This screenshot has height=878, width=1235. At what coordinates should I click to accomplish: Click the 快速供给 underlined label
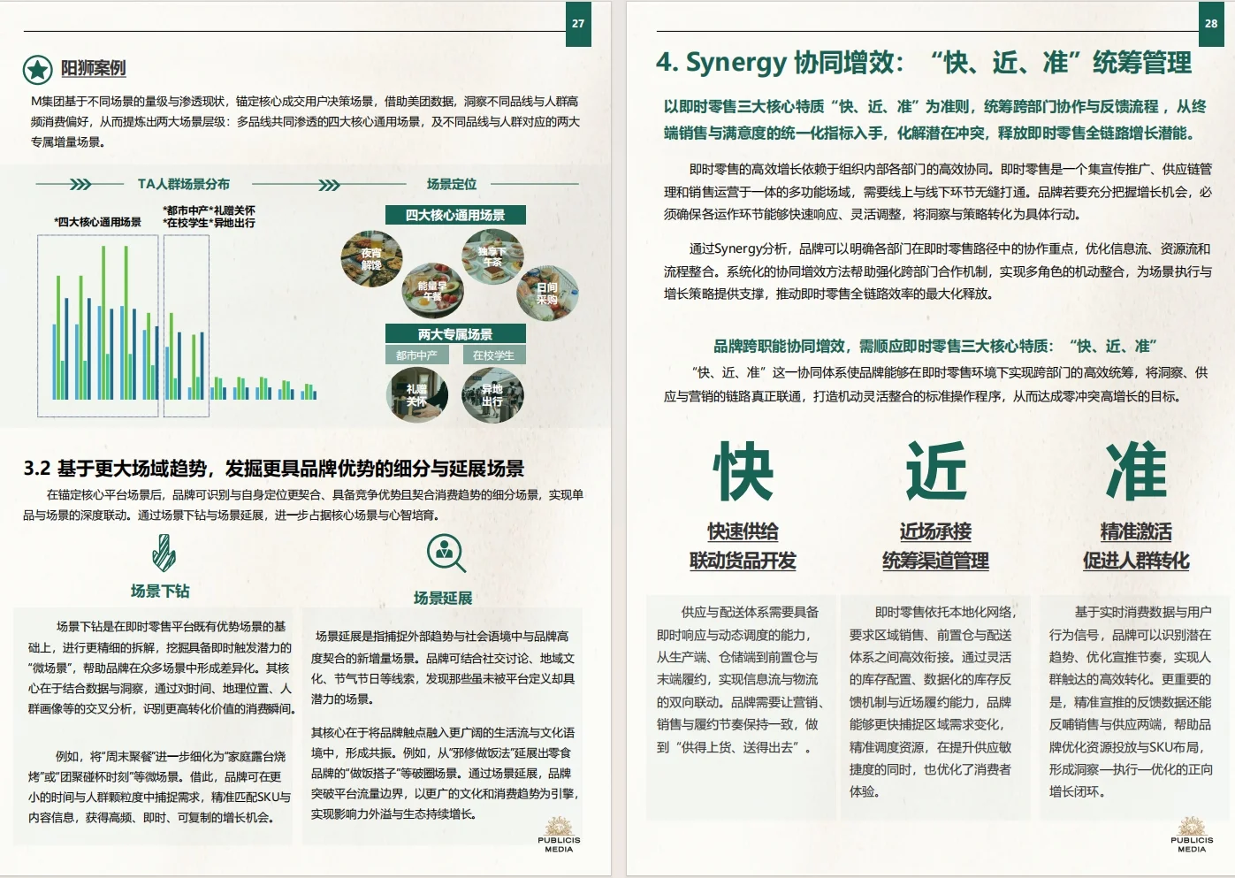[x=743, y=531]
